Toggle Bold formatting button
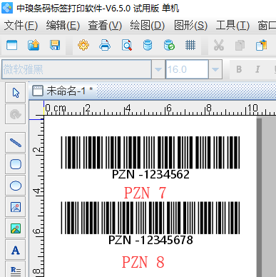 coord(239,69)
